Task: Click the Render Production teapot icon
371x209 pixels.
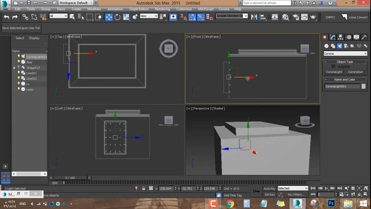Action: coord(313,17)
